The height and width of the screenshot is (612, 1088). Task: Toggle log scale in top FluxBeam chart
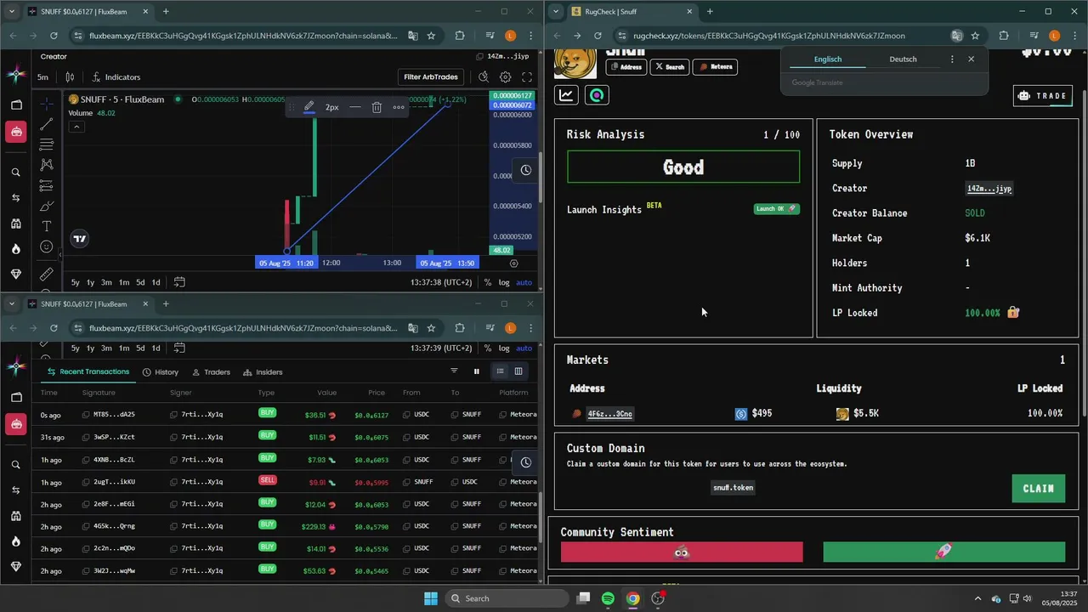pyautogui.click(x=504, y=282)
